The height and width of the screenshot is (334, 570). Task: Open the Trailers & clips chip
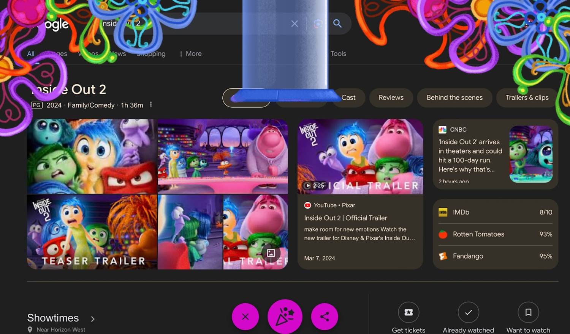click(527, 97)
